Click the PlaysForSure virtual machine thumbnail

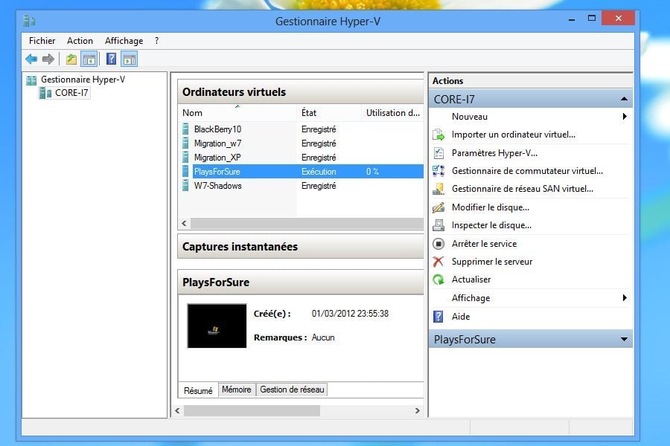point(217,326)
